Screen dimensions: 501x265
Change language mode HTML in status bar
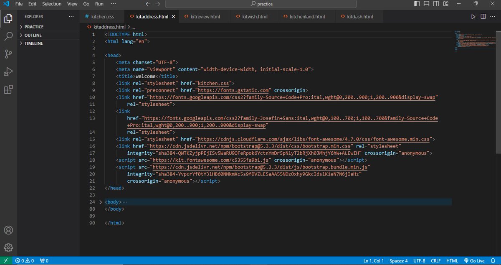coord(452,261)
